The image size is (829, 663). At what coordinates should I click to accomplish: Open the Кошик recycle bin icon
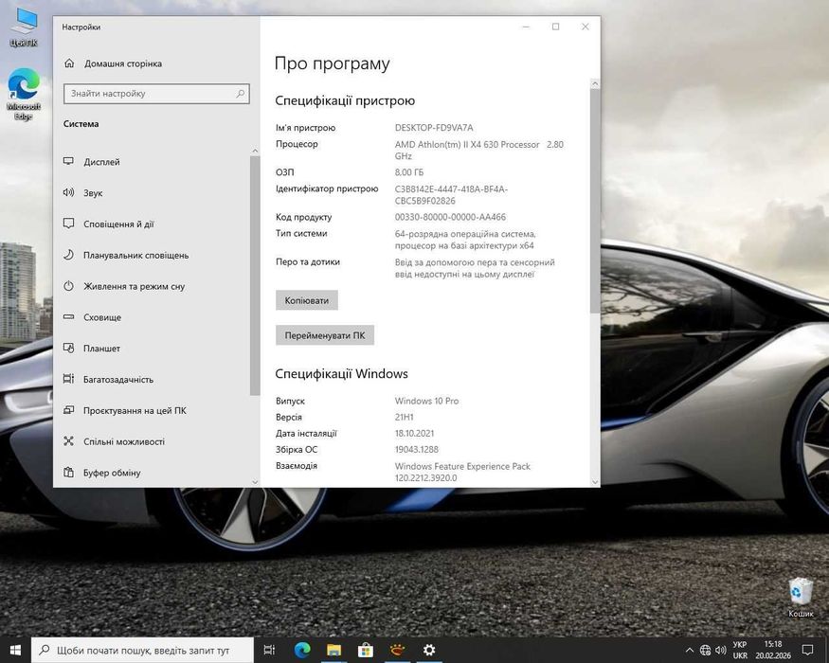pyautogui.click(x=801, y=597)
